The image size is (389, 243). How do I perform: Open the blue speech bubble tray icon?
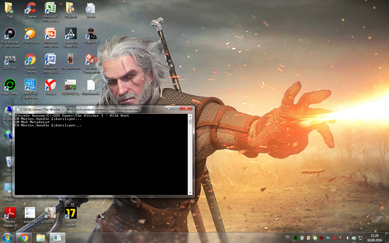tap(328, 238)
